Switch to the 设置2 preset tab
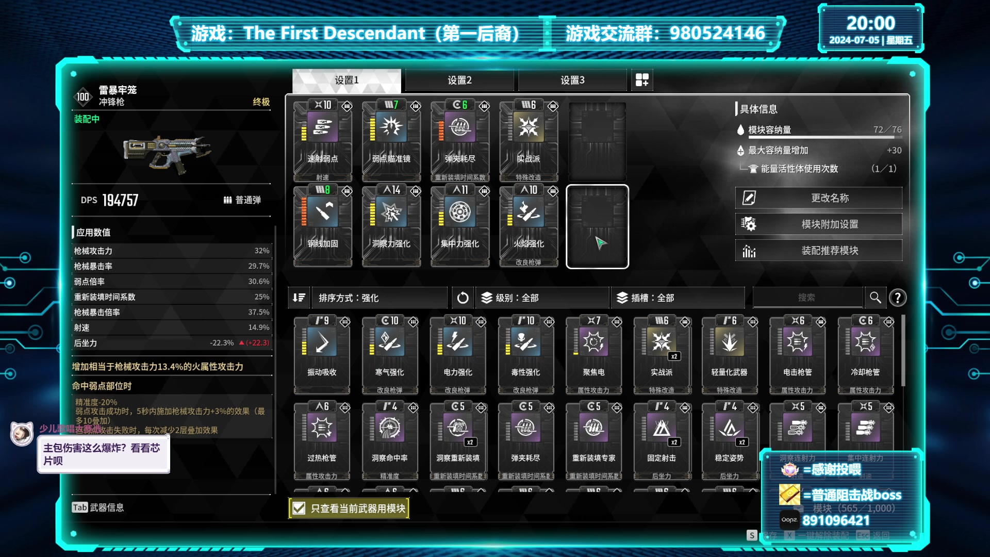This screenshot has width=990, height=557. 459,80
